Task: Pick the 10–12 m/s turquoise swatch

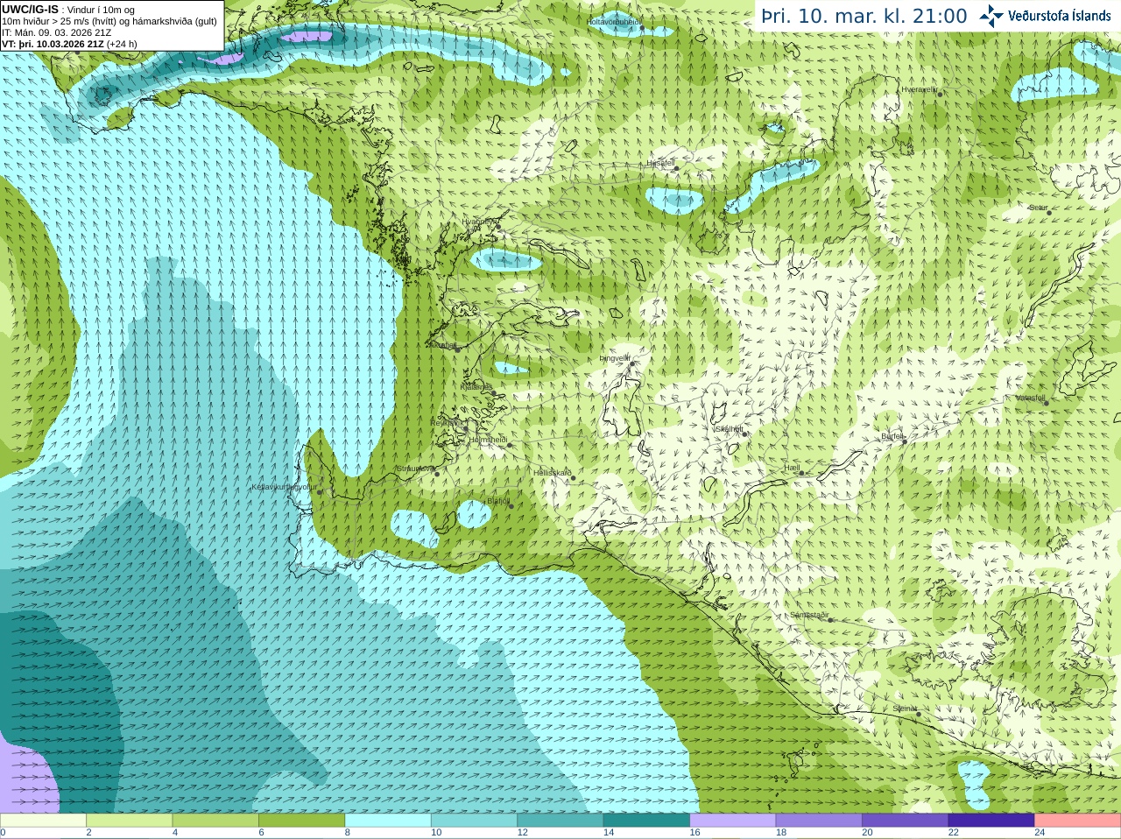Action: click(x=474, y=821)
